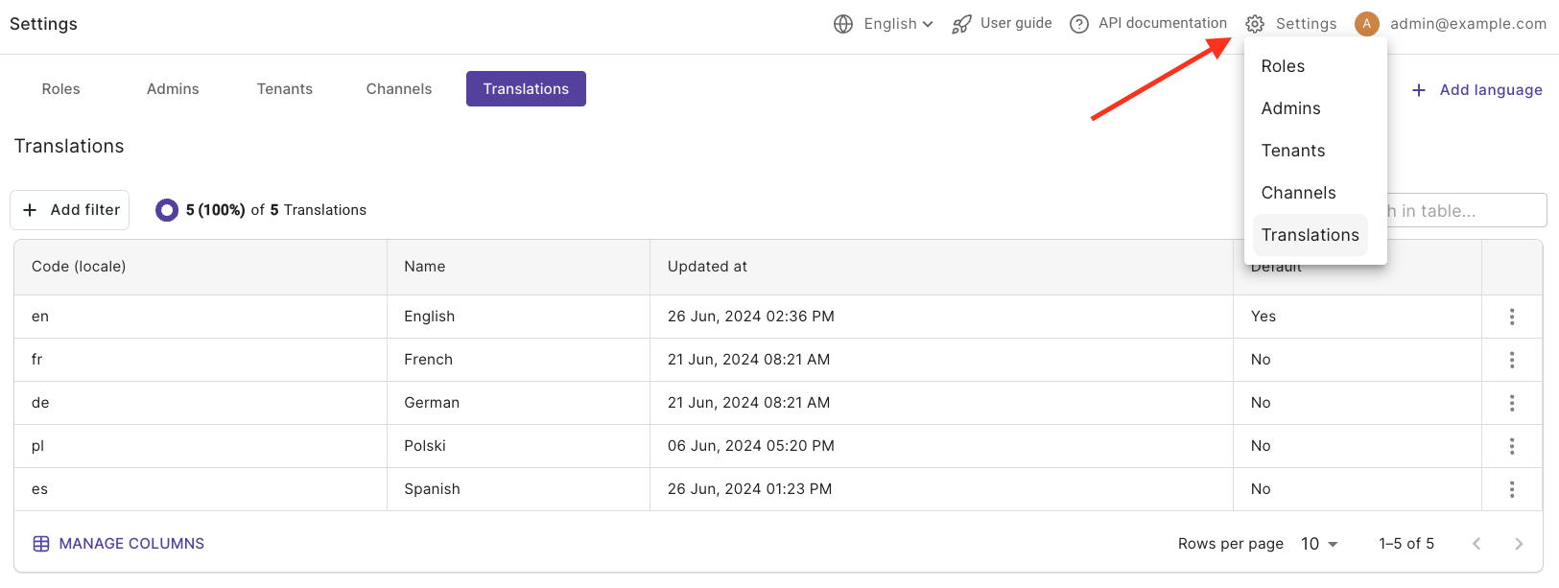Select Tenants from the Settings dropdown

point(1292,151)
